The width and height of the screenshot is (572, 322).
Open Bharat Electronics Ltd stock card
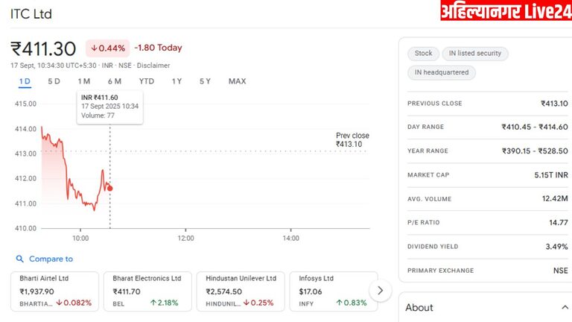147,291
